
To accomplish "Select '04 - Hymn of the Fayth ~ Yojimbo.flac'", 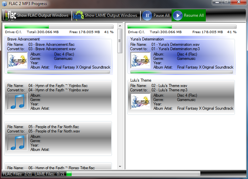I will coord(58,86).
